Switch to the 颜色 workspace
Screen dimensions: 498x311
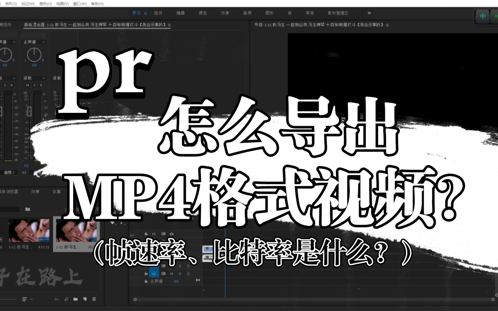click(x=203, y=13)
